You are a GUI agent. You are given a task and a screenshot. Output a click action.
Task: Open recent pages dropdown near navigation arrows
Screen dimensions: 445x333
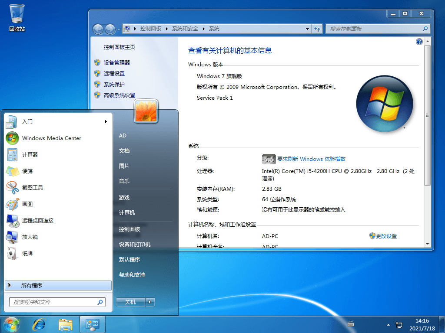pos(119,29)
